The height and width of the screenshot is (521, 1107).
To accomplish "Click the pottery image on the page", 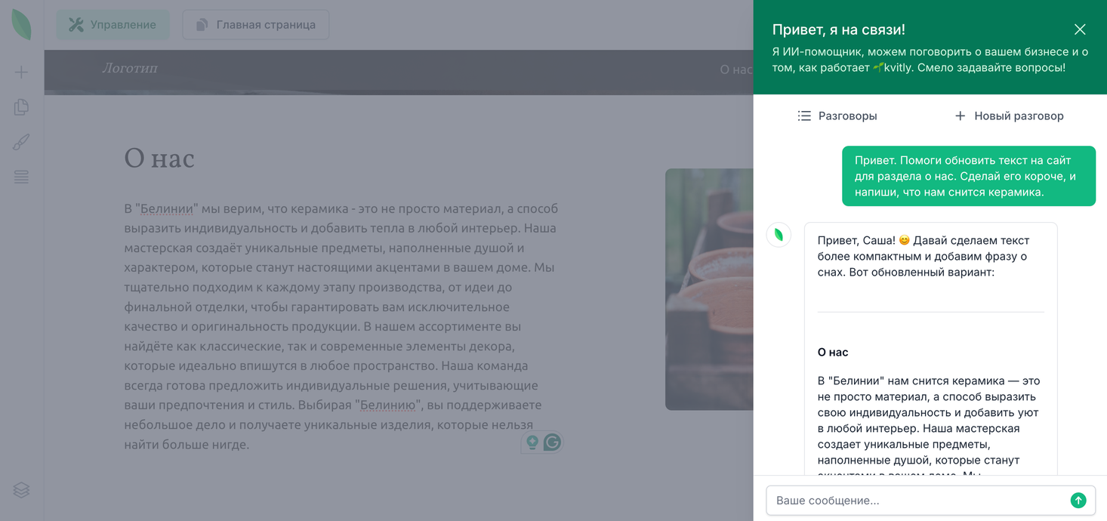I will [x=709, y=289].
